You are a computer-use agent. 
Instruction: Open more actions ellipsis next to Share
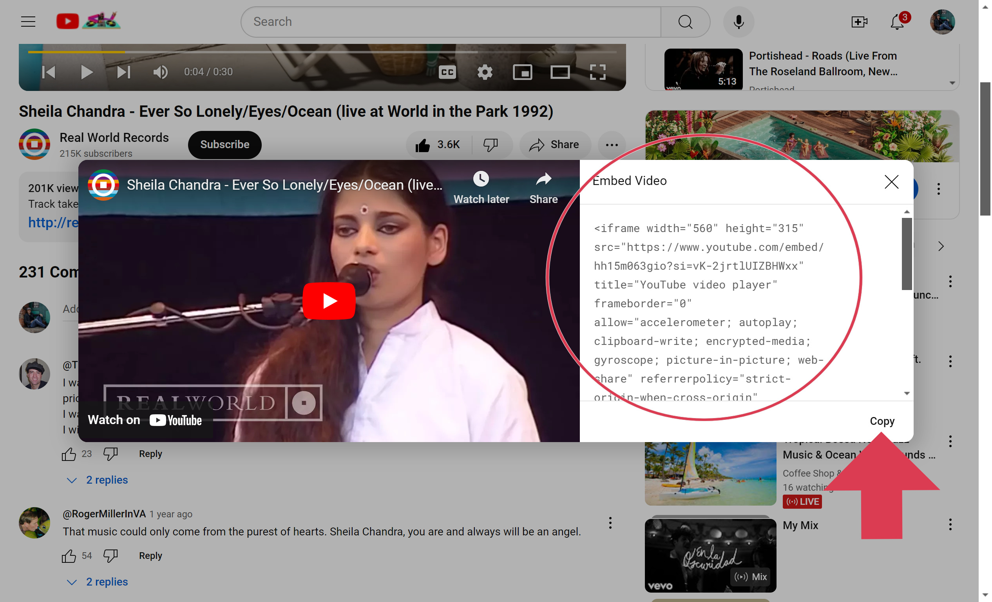612,145
